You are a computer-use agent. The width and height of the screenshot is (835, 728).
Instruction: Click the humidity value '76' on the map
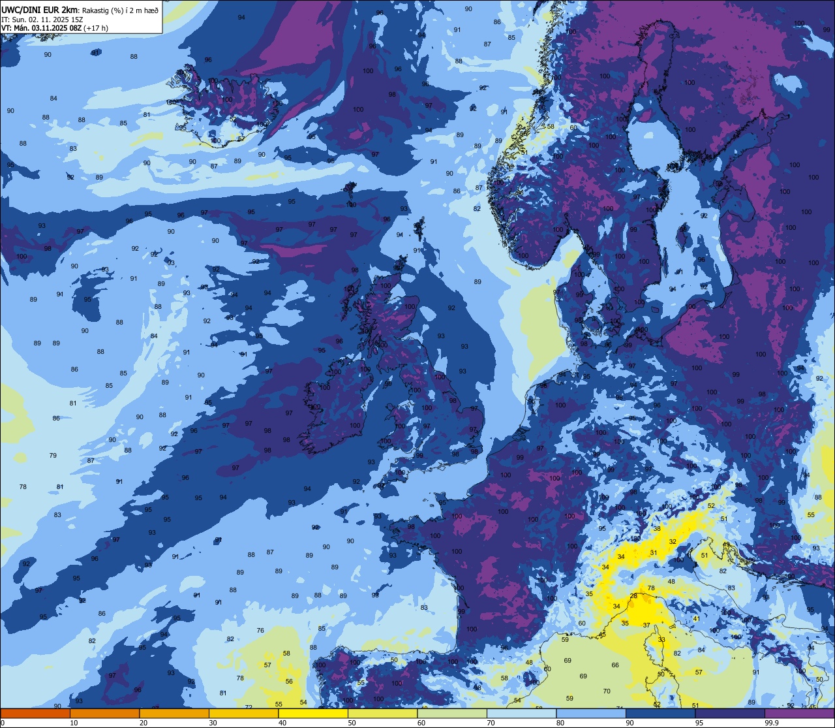coord(260,630)
